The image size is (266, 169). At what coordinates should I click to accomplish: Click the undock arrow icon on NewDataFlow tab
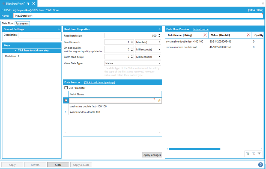click(28, 4)
